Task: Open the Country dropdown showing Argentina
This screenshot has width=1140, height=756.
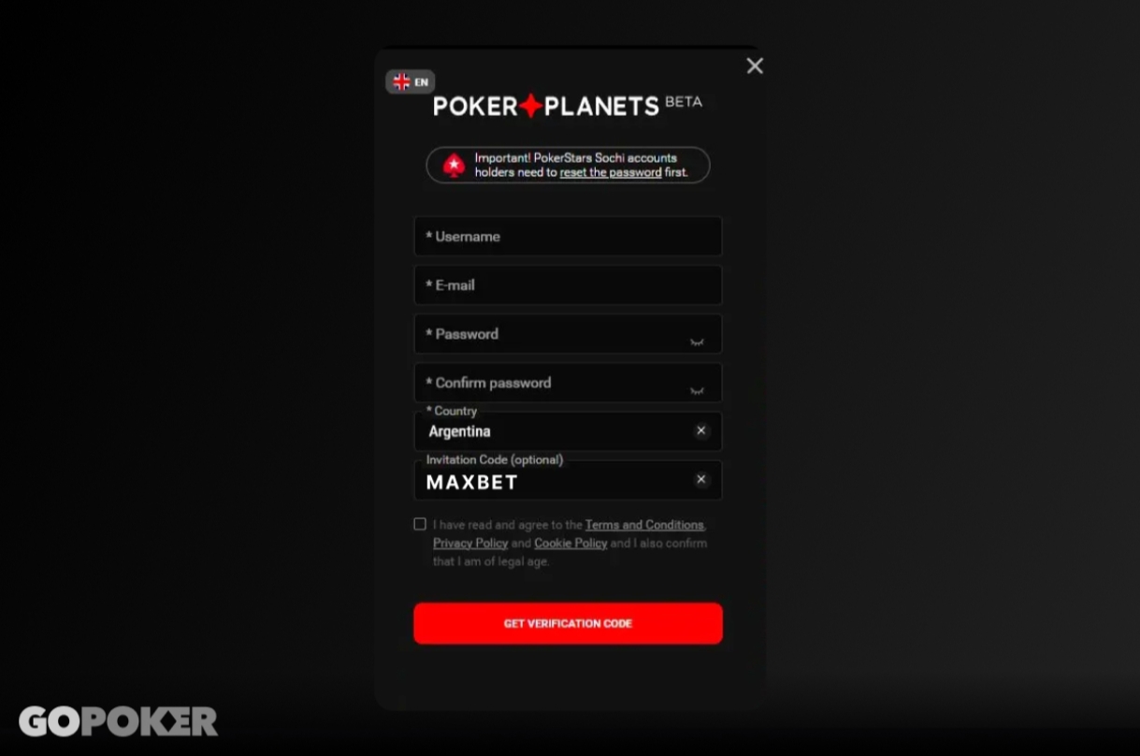Action: click(x=568, y=431)
